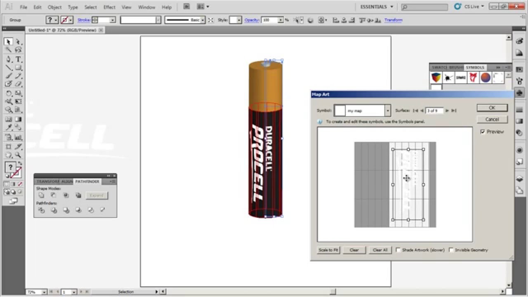
Task: Click the Fill swatch in Tools panel
Action: tap(10, 167)
